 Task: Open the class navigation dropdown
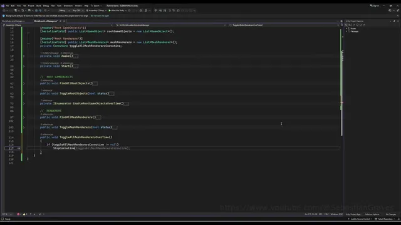click(170, 25)
